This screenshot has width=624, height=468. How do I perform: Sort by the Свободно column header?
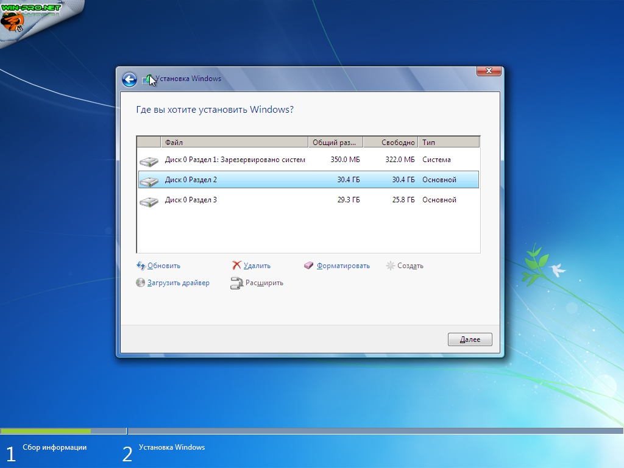[391, 142]
